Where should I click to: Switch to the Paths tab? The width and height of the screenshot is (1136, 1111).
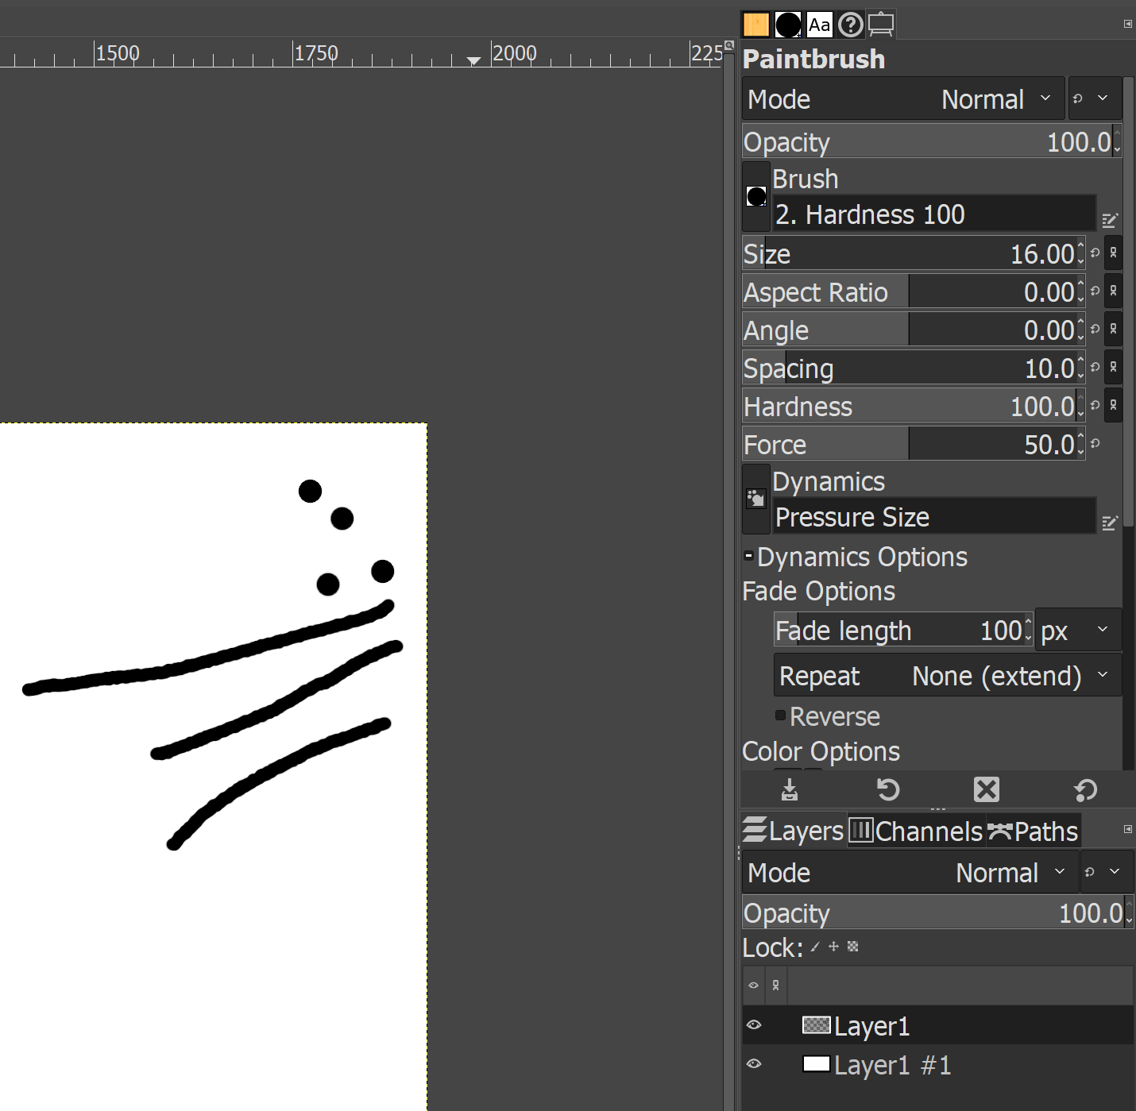pyautogui.click(x=1033, y=831)
